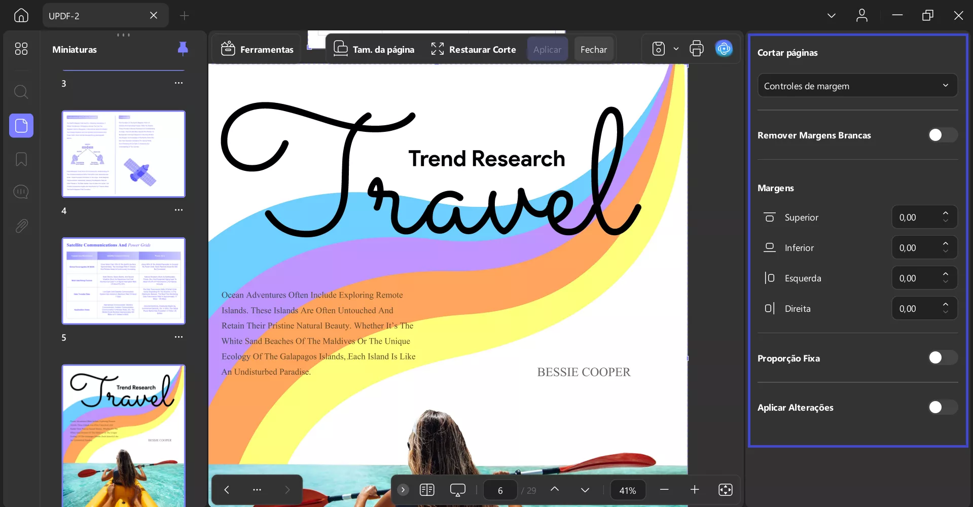The height and width of the screenshot is (507, 973).
Task: Add a new tab with the plus icon
Action: pyautogui.click(x=185, y=16)
